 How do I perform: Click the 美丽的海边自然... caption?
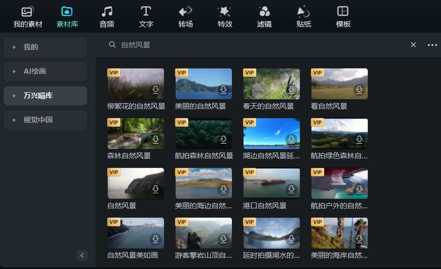[203, 206]
